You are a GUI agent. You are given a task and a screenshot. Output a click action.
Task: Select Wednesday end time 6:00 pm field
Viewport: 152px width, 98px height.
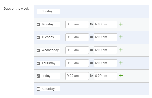[106, 50]
